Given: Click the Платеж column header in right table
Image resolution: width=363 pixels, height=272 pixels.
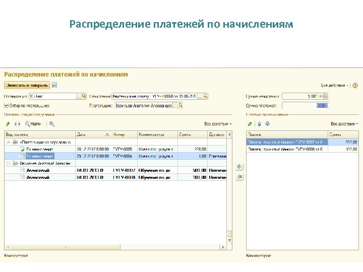Looking at the screenshot, I should click(x=287, y=134).
